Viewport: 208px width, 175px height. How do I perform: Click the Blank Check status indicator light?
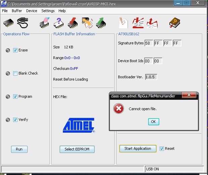[8, 74]
